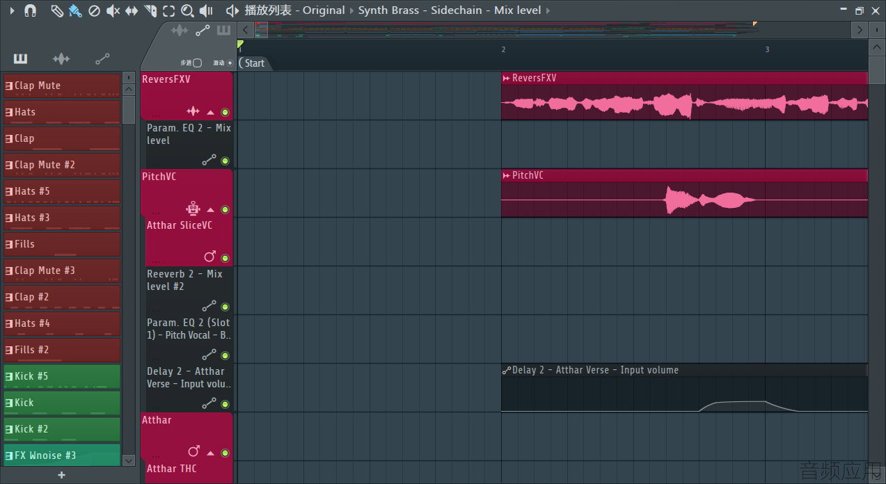
Task: Open the PitchVC audio clip menu
Action: coord(507,175)
